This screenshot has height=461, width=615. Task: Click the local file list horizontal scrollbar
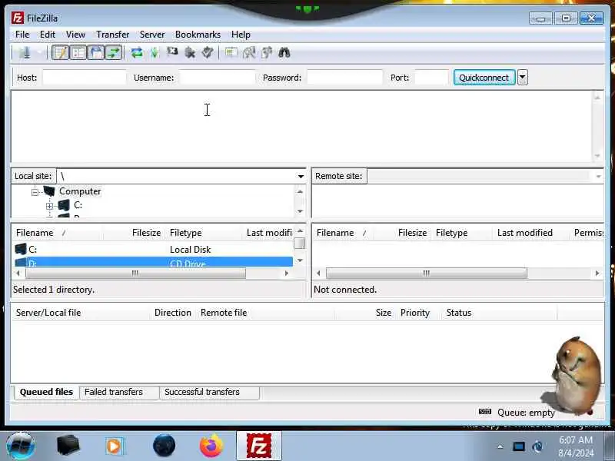point(135,274)
